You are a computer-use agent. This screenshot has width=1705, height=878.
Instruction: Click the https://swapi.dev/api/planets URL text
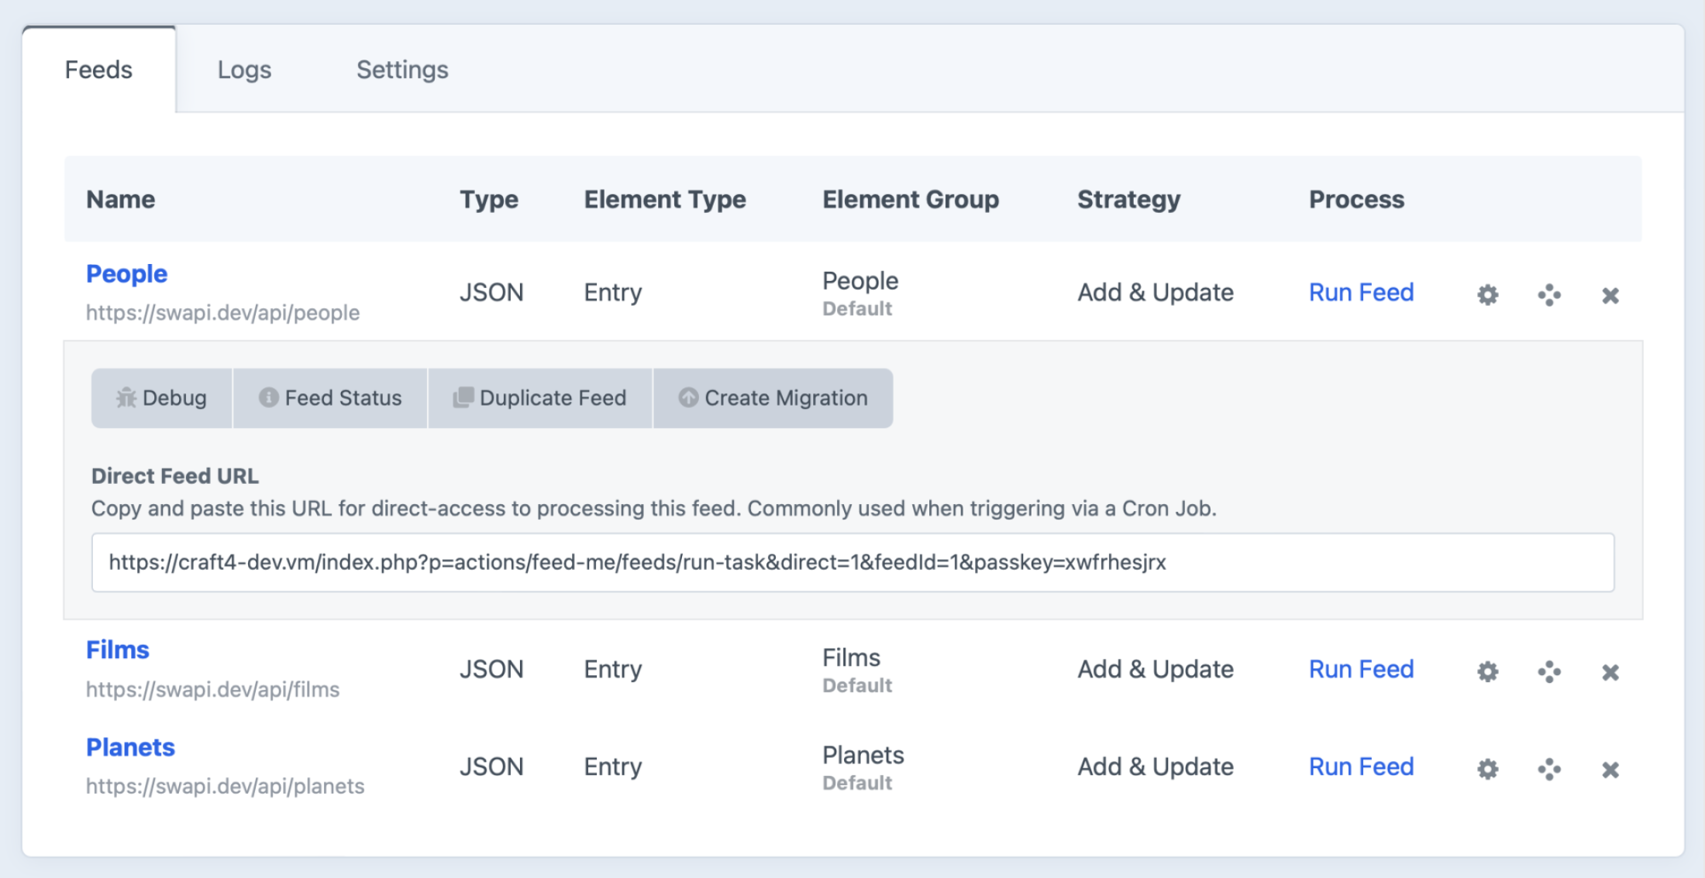tap(225, 787)
